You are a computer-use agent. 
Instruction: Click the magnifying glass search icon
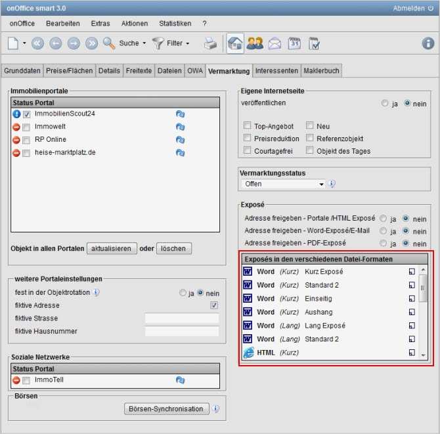tap(109, 43)
